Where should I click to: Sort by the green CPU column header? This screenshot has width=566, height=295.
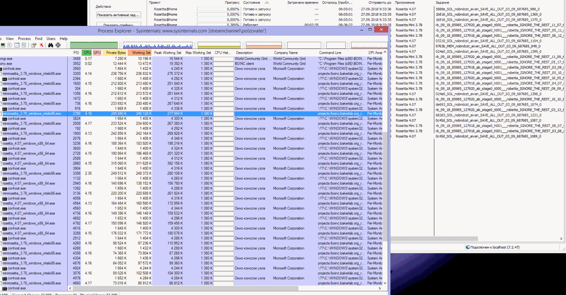pyautogui.click(x=87, y=52)
